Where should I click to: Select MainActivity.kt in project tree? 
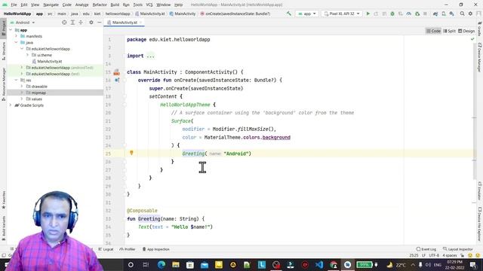pyautogui.click(x=50, y=62)
